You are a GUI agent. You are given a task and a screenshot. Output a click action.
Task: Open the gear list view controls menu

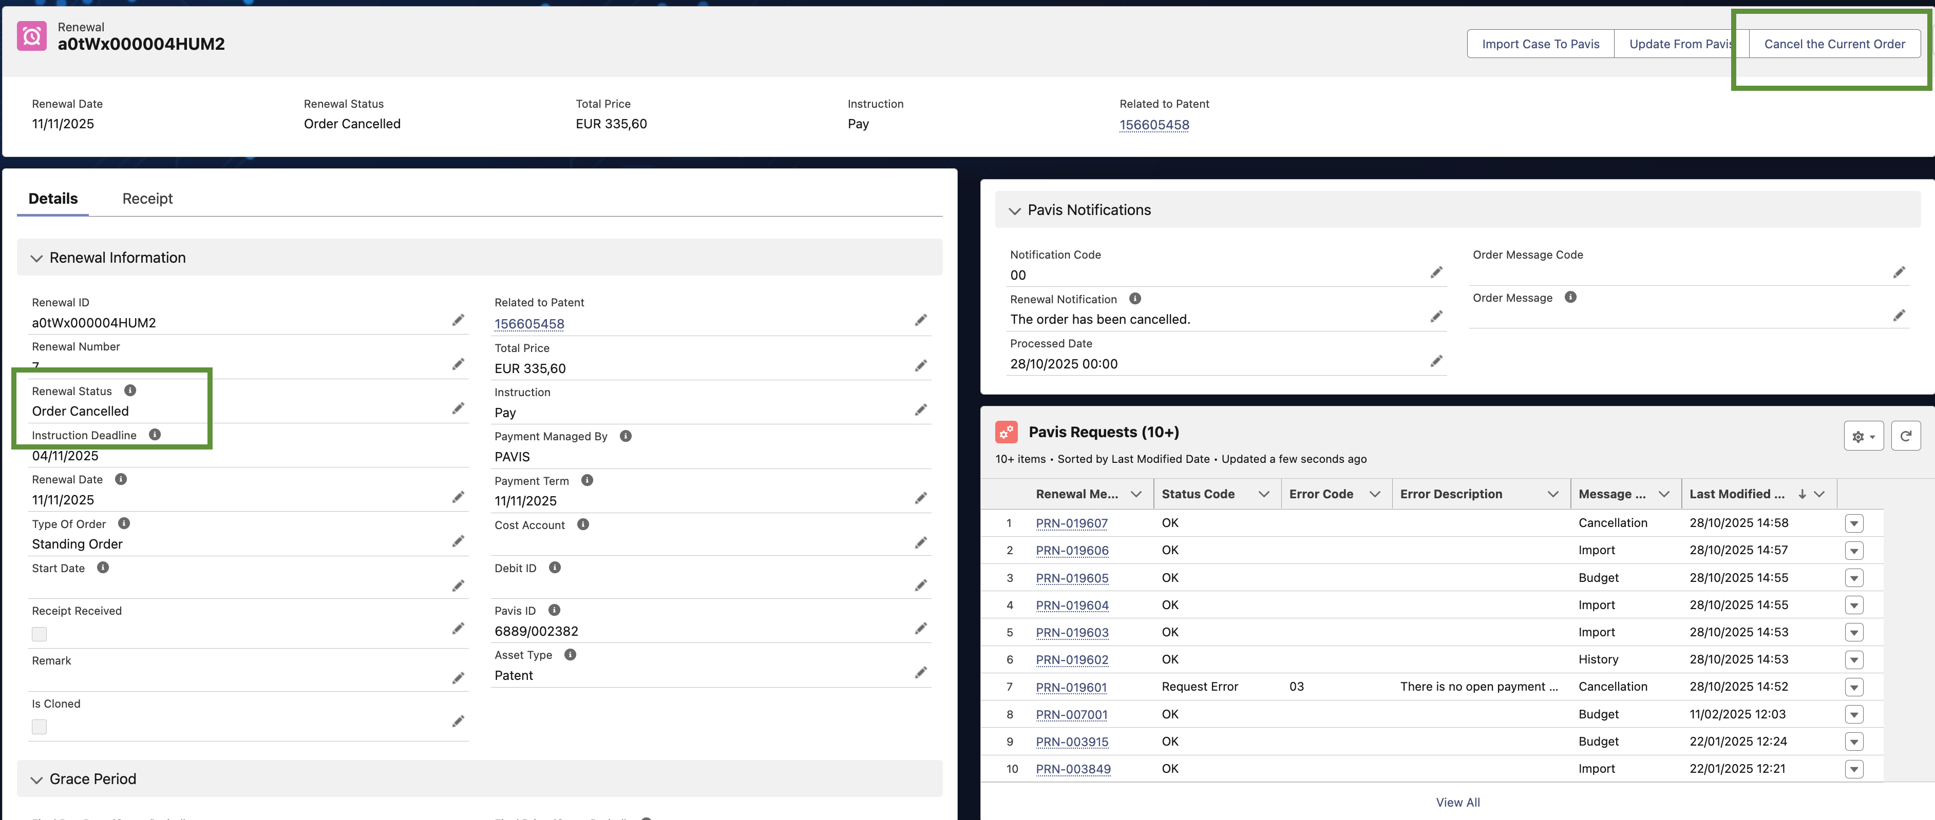click(x=1863, y=436)
